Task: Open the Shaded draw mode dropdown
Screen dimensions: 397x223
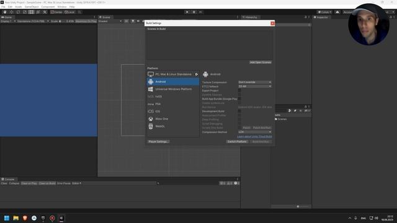Action: (110, 21)
